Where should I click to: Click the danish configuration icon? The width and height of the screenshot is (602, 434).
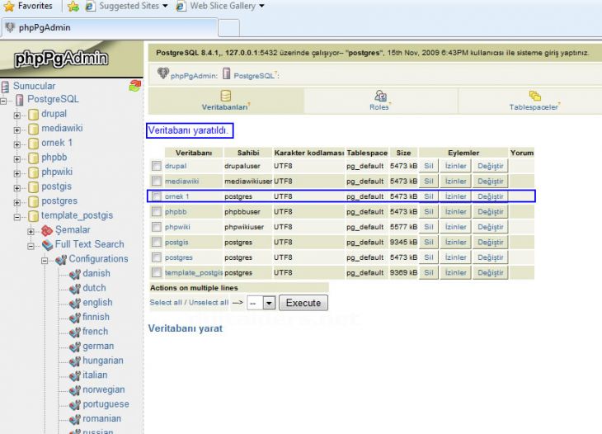pos(74,274)
